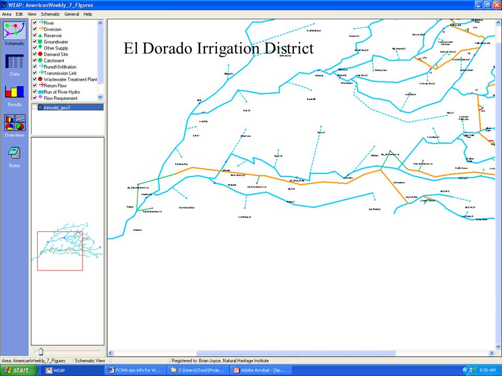The height and width of the screenshot is (376, 502).
Task: Select the Catchment green circle icon
Action: (x=40, y=60)
